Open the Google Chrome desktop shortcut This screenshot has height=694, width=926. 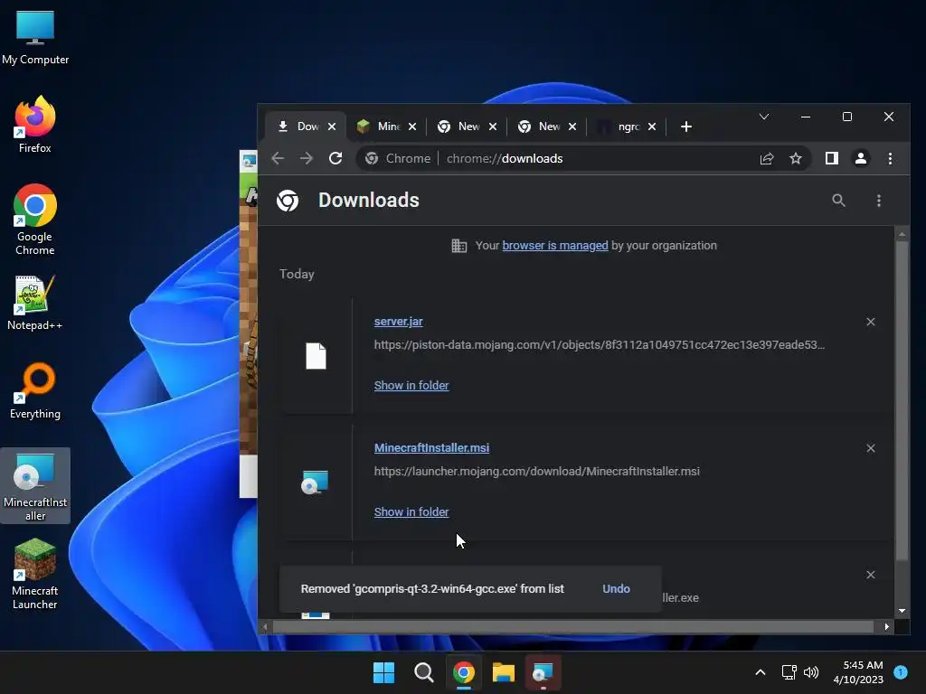click(35, 220)
